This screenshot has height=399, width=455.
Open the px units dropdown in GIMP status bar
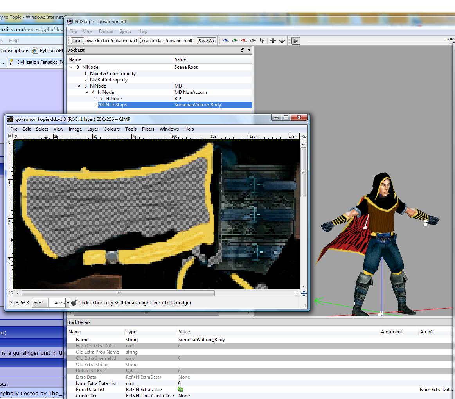39,303
